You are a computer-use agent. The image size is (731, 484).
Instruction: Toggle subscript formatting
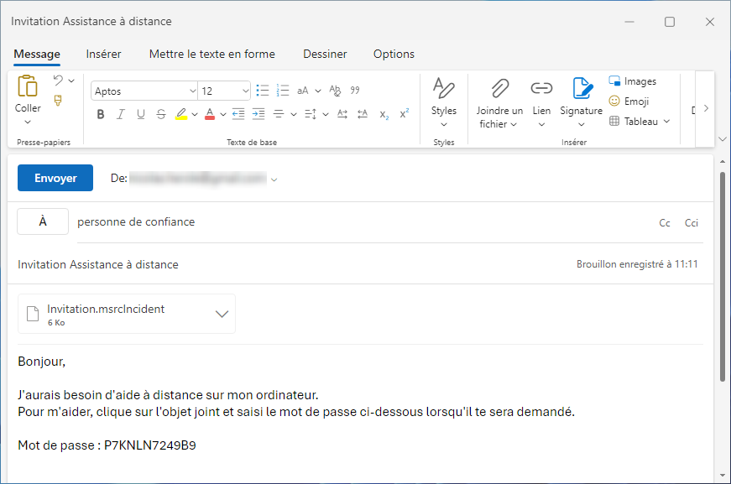tap(384, 115)
